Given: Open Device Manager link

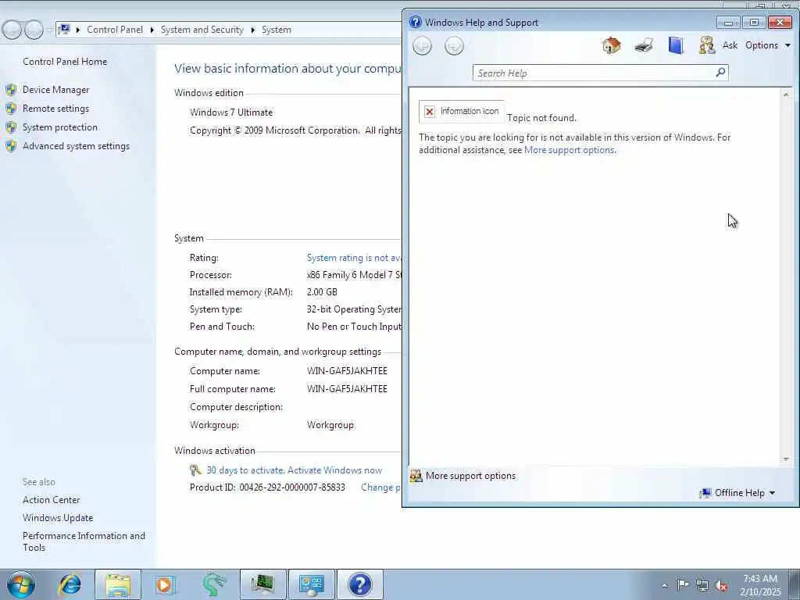Looking at the screenshot, I should click(55, 90).
